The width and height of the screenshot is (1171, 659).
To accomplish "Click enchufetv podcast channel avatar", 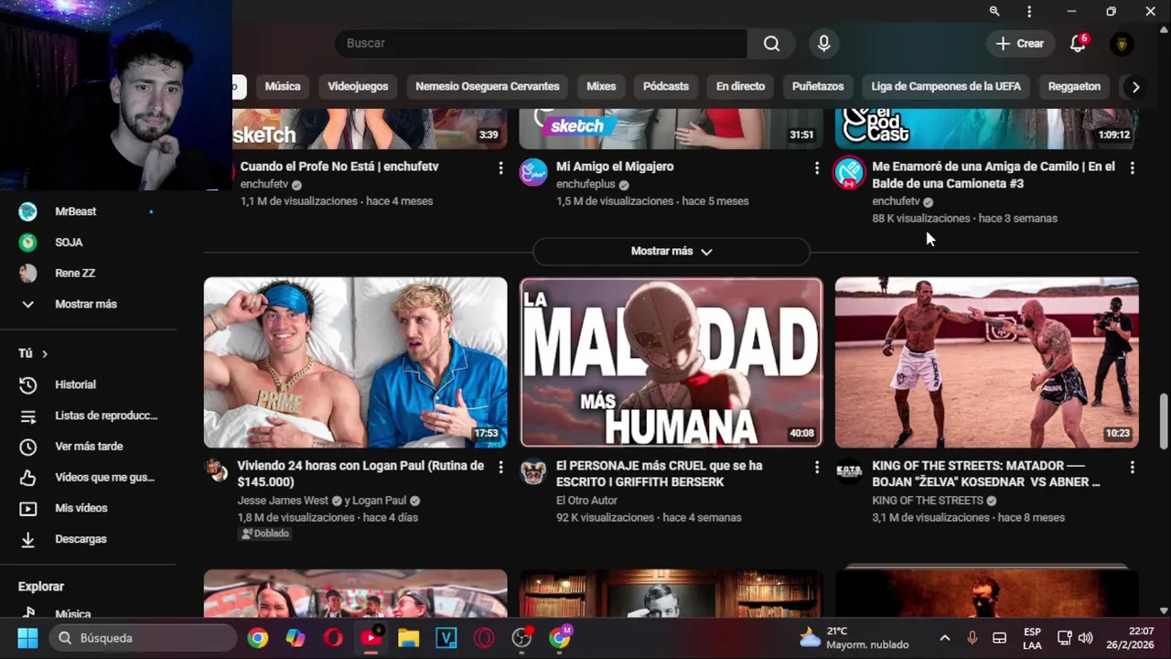I will click(x=849, y=172).
